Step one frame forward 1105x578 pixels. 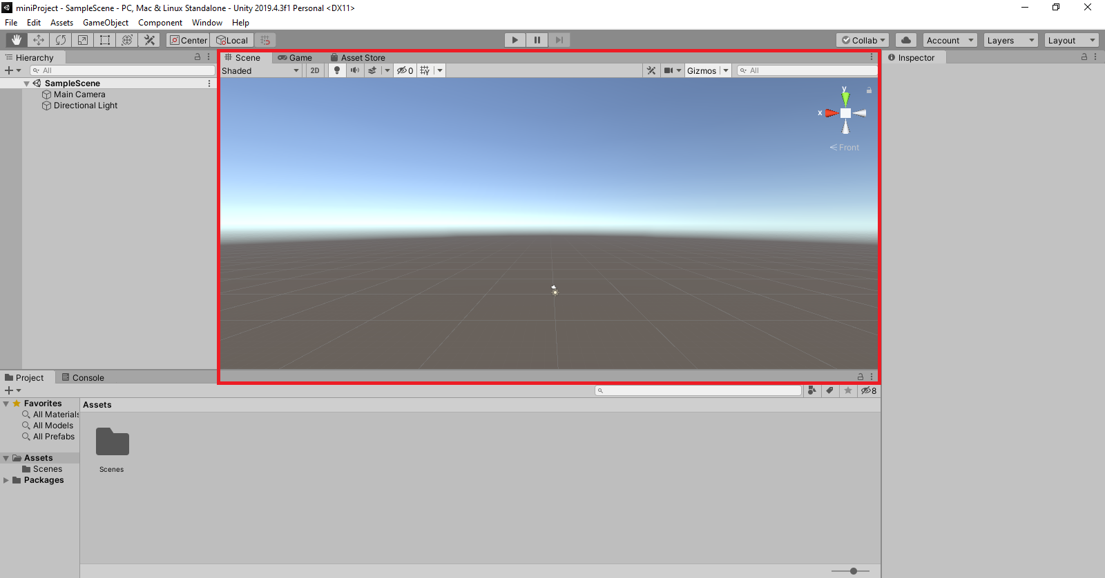559,40
